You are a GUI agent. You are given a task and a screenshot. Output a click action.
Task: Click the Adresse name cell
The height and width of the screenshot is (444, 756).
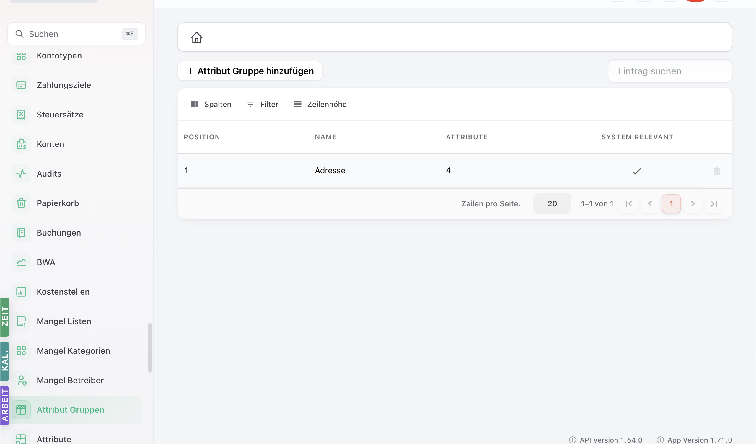tap(330, 171)
